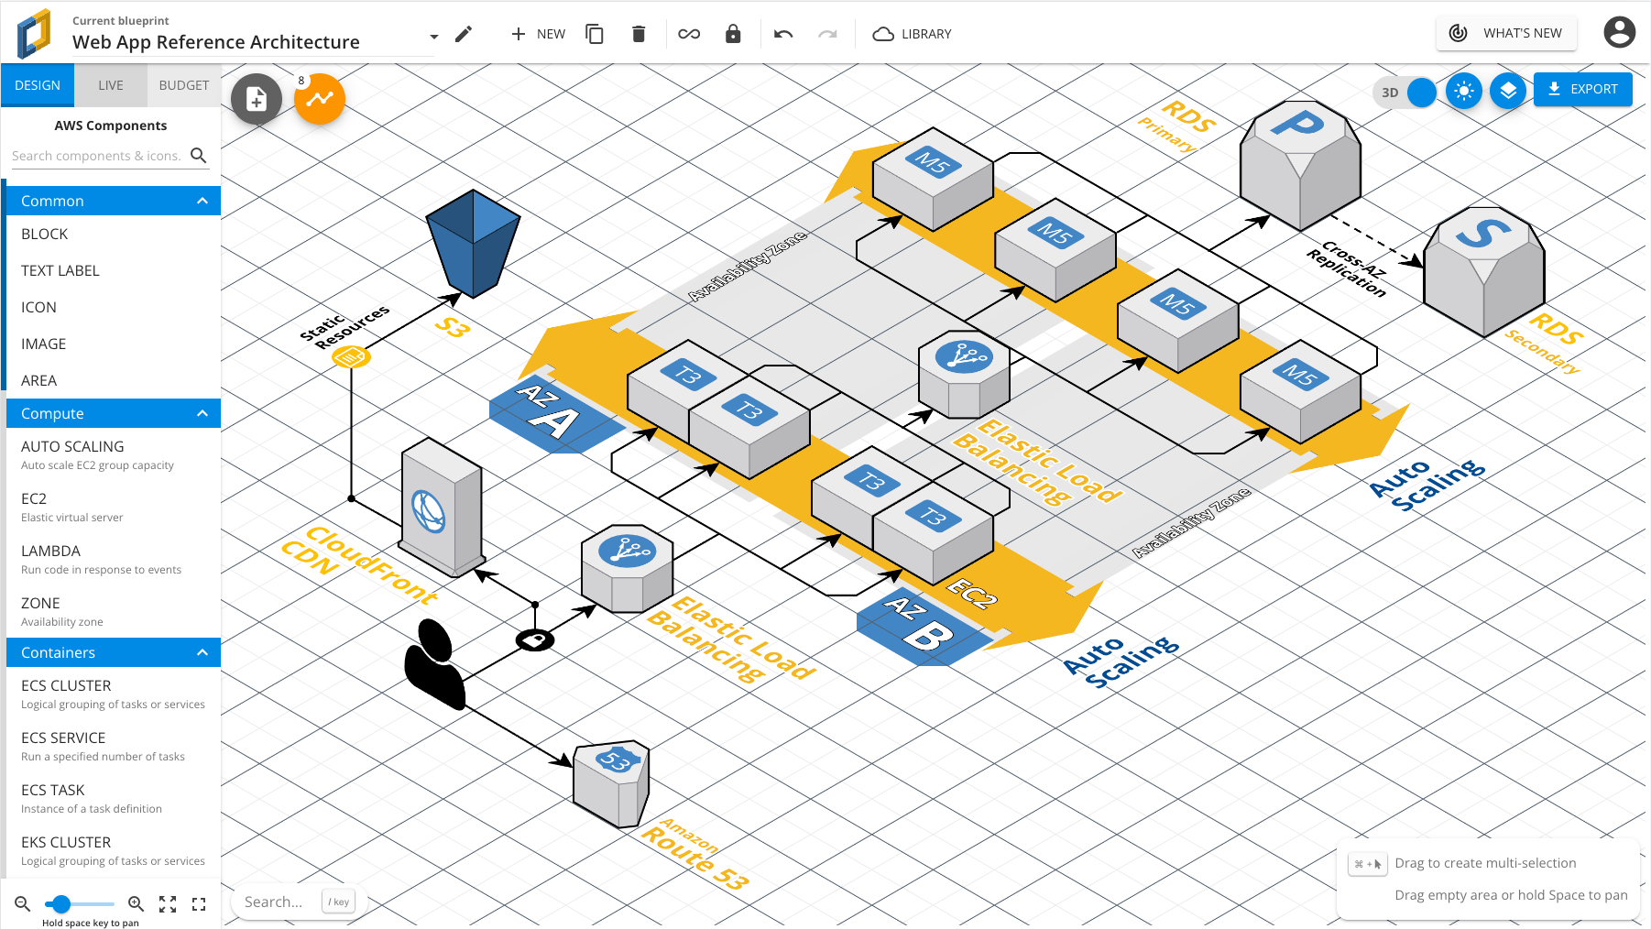
Task: Open the budget chart with 8 notifications
Action: coord(319,99)
